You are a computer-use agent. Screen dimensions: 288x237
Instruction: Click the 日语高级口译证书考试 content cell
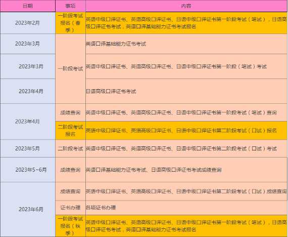click(186, 91)
